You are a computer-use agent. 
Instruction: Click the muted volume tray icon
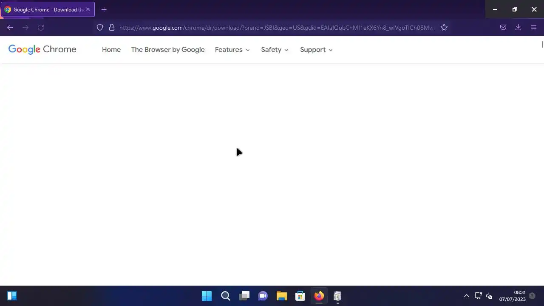click(489, 296)
